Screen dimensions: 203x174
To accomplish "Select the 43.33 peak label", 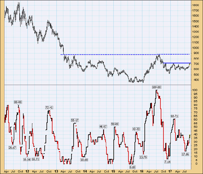I will pyautogui.click(x=136, y=129).
